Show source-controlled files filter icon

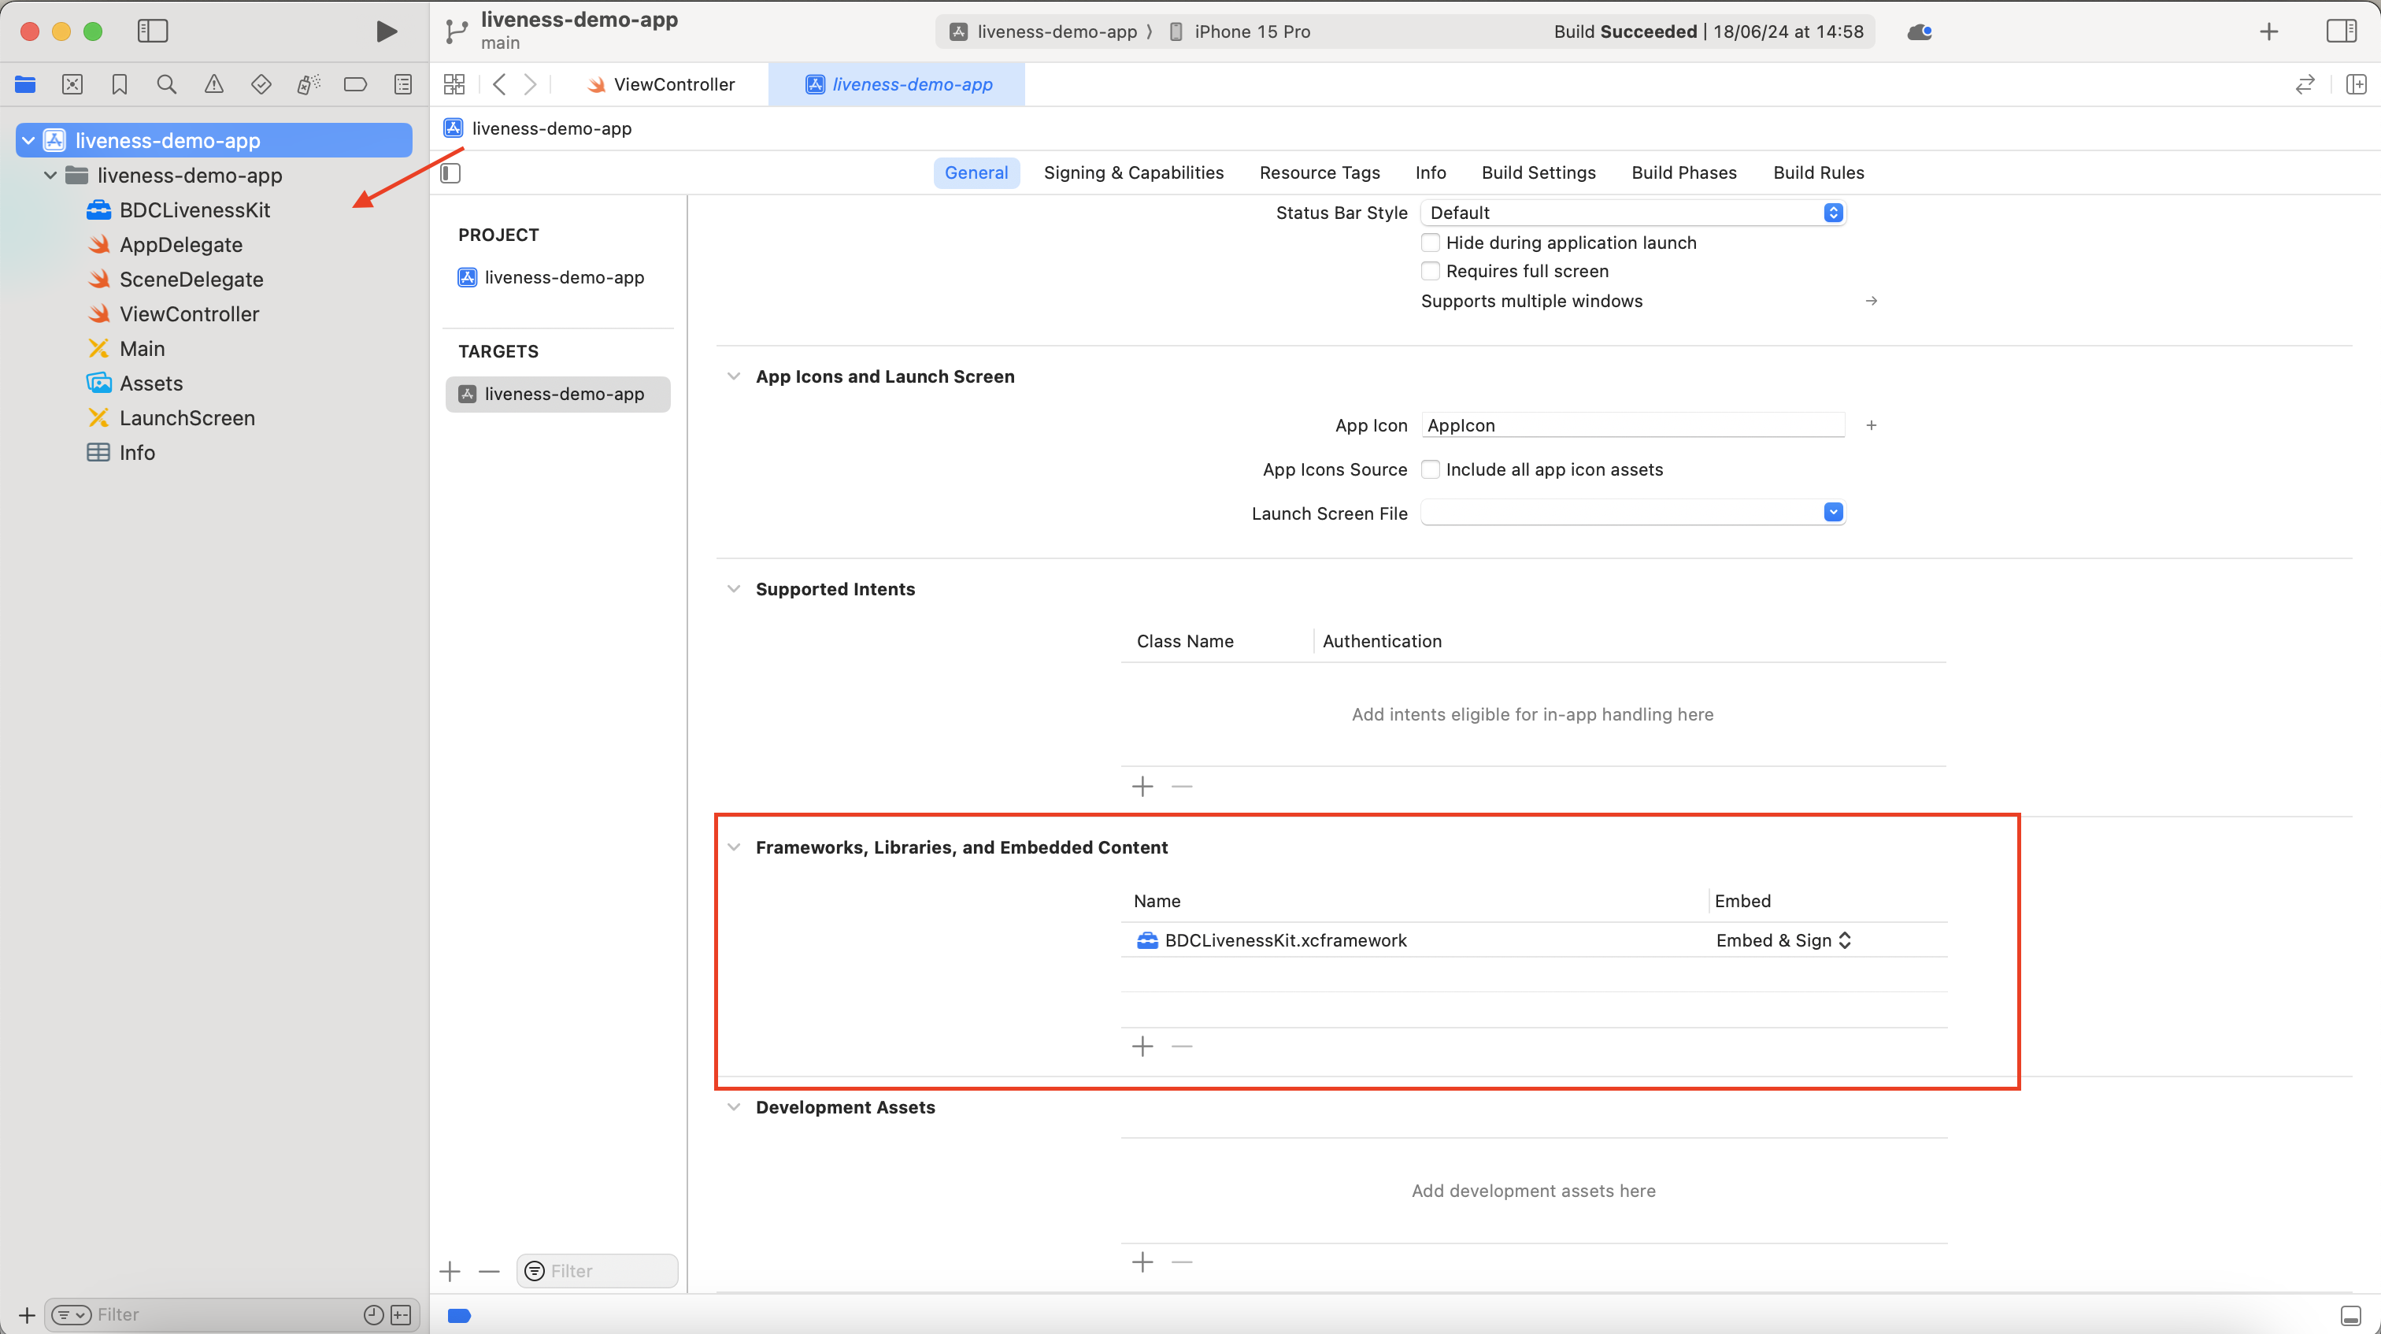pos(401,1314)
